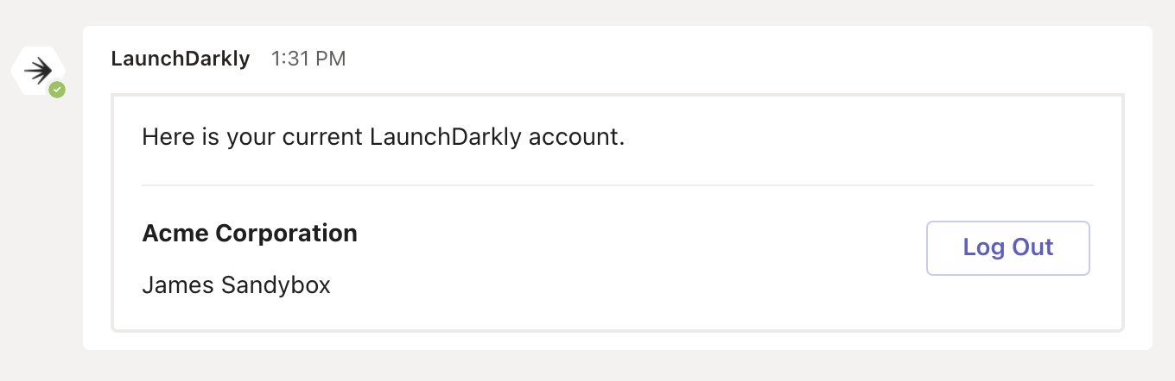This screenshot has height=381, width=1175.
Task: Click the divider line above Acme Corporation
Action: [x=617, y=185]
